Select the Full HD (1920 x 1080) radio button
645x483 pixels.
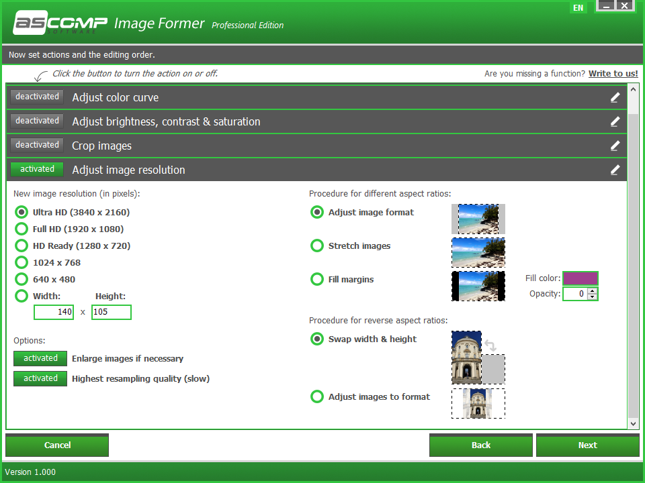[x=21, y=229]
